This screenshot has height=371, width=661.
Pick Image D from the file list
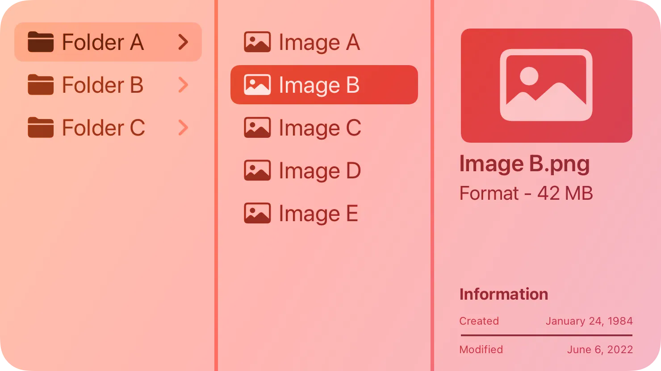[319, 171]
